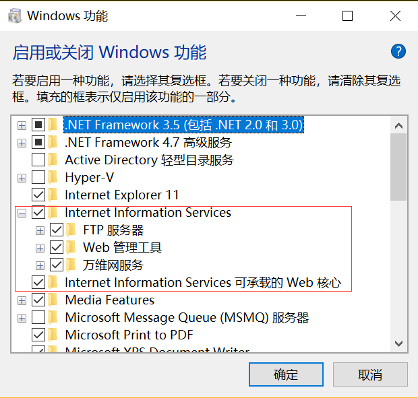The image size is (418, 398).
Task: Click the folder icon beside Media Features
Action: tap(53, 300)
